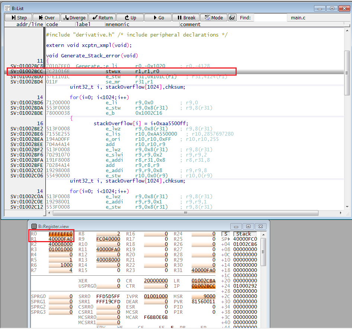The image size is (352, 329).
Task: Click the B::List window title icon
Action: [7, 8]
